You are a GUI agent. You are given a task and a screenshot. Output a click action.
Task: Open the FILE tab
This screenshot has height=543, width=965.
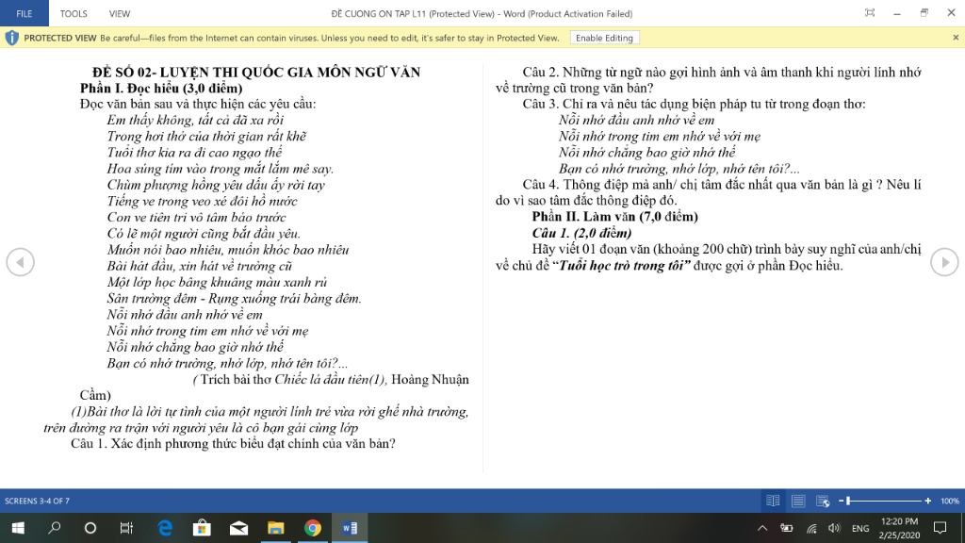(x=24, y=13)
